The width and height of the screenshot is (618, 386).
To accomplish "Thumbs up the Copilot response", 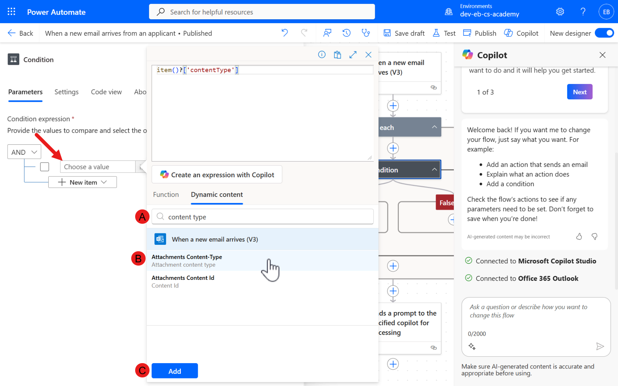I will (579, 237).
